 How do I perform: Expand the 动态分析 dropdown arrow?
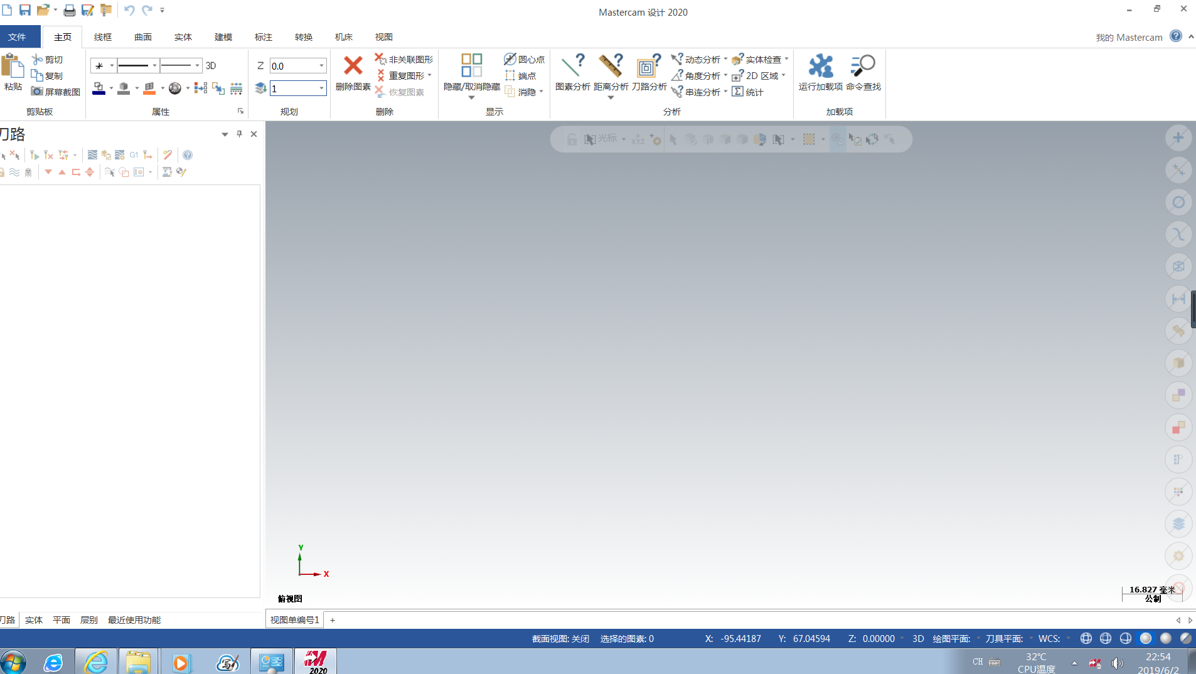click(x=725, y=60)
